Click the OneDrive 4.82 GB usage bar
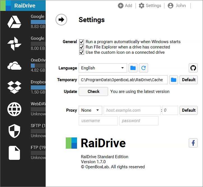Viewport: 203px width, 187px height. (x=38, y=66)
